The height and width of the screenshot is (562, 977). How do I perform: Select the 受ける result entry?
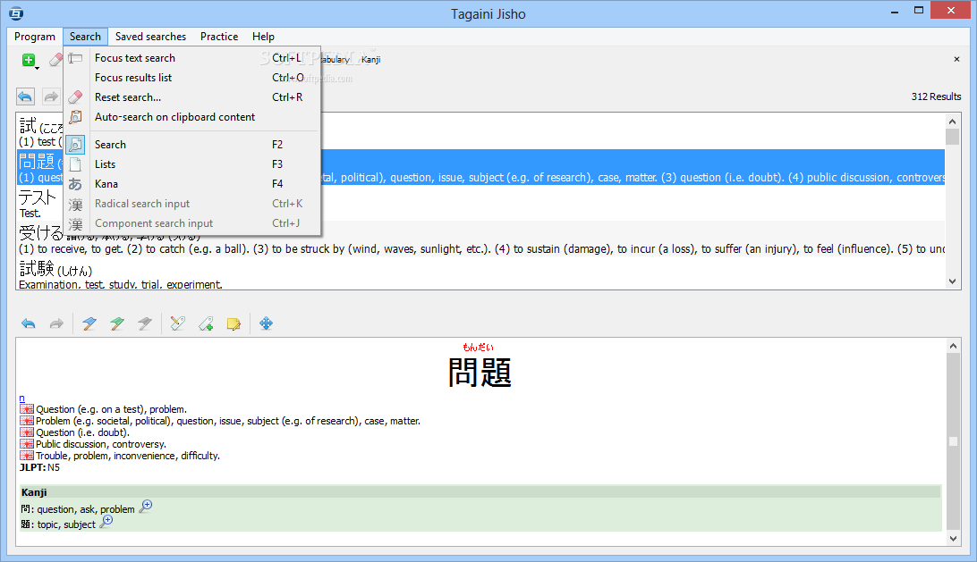tap(481, 239)
